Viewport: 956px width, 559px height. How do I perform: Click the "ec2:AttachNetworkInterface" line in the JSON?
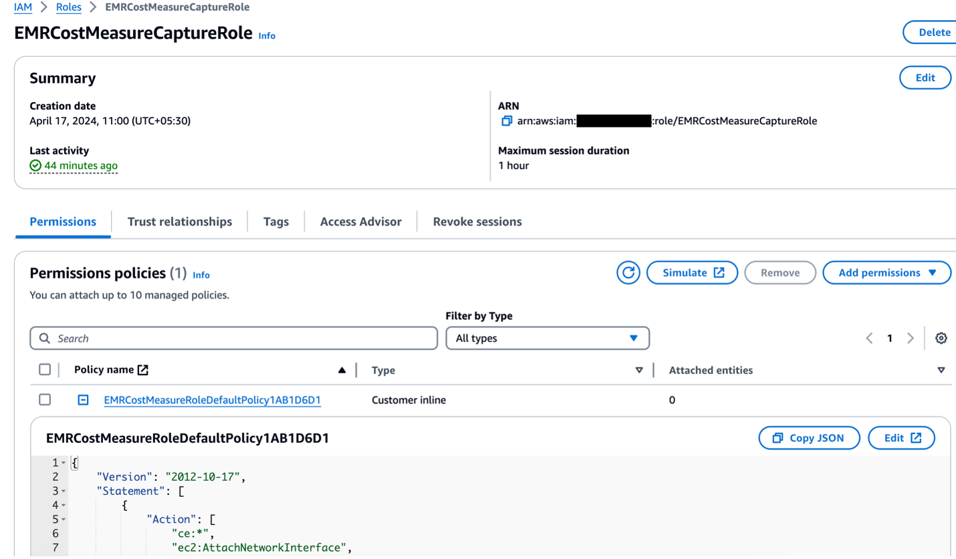pyautogui.click(x=261, y=548)
